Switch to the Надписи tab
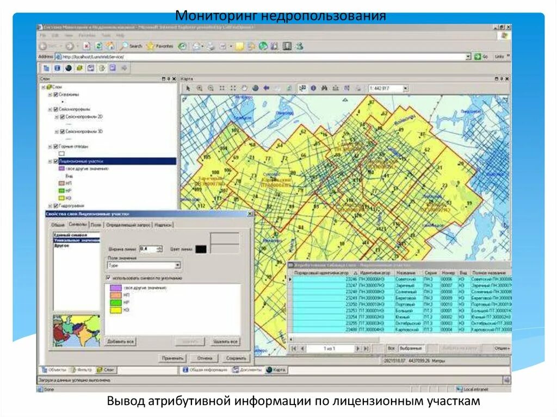Screen dimensions: 557x417 pos(163,225)
